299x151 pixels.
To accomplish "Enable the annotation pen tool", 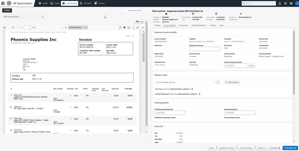I will click(138, 27).
